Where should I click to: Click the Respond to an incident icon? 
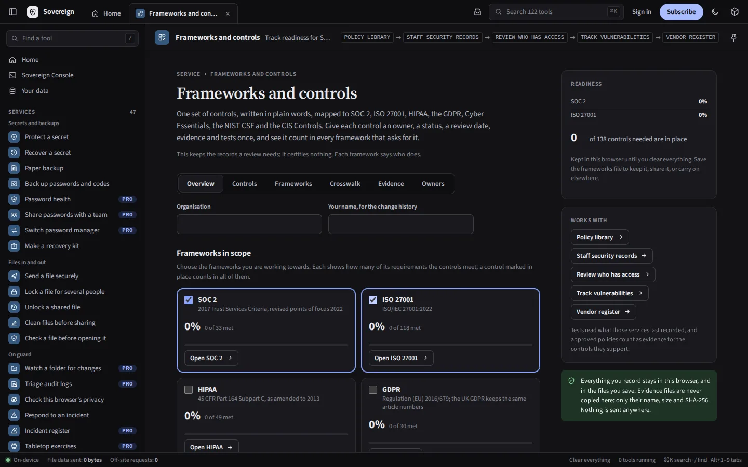(14, 415)
